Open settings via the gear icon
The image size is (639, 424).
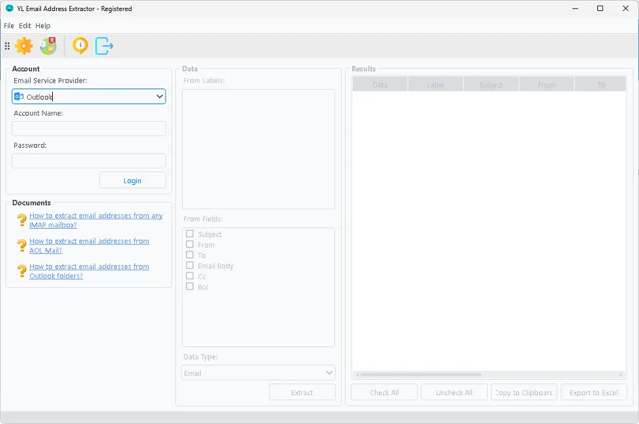coord(23,46)
